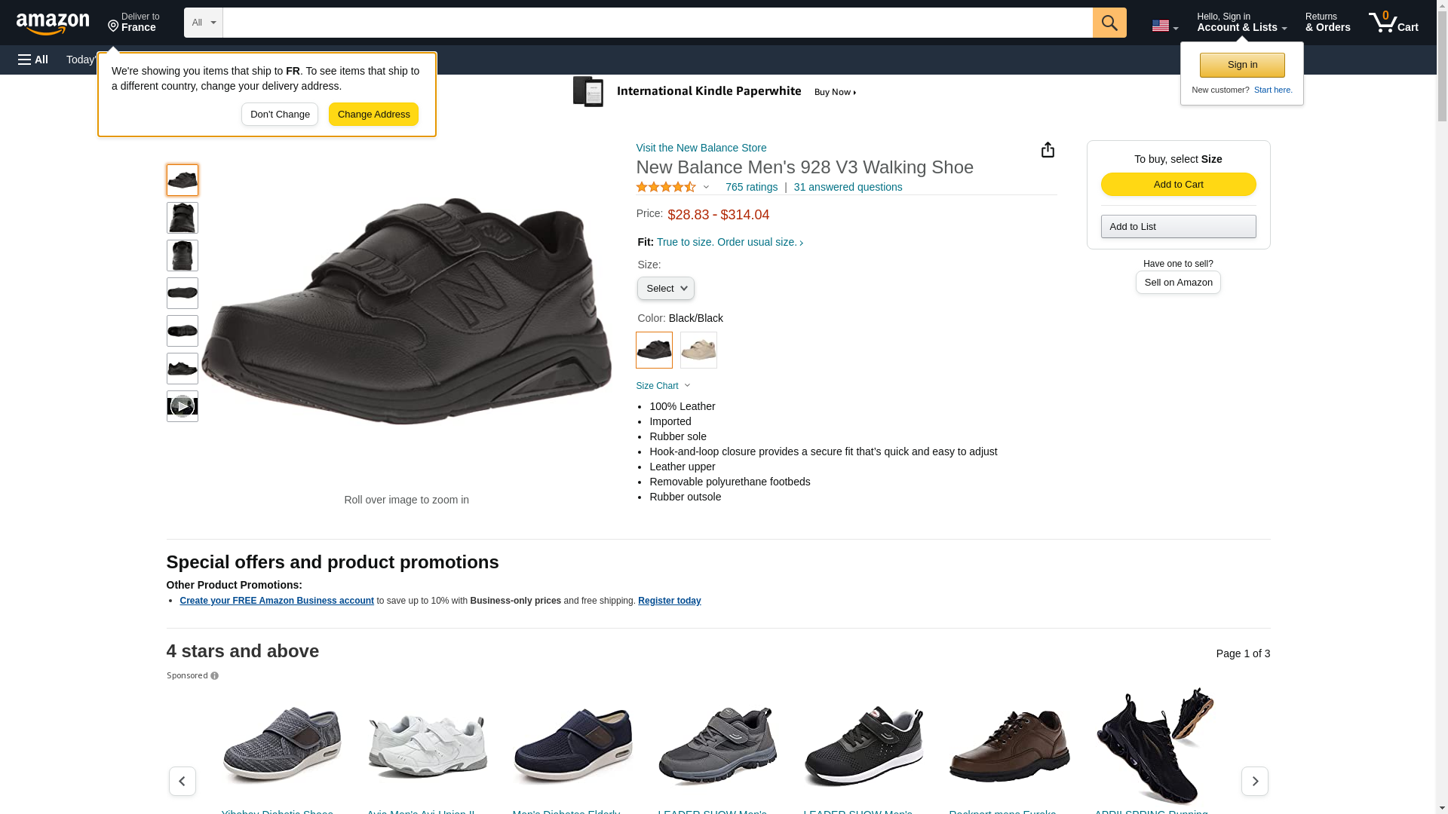Click the Sponsored info icon
This screenshot has width=1448, height=814.
[x=215, y=676]
